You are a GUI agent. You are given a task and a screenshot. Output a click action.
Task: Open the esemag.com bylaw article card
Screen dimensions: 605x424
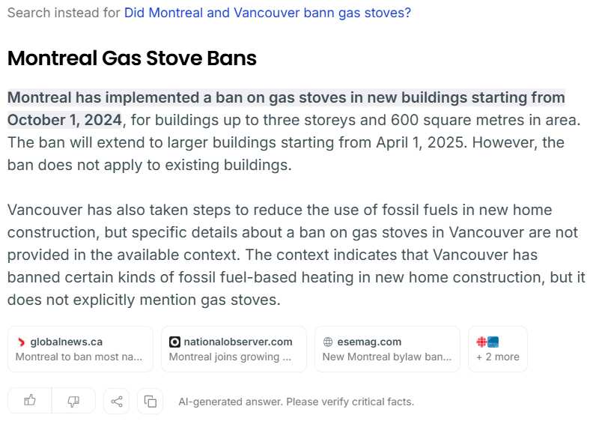click(x=387, y=349)
